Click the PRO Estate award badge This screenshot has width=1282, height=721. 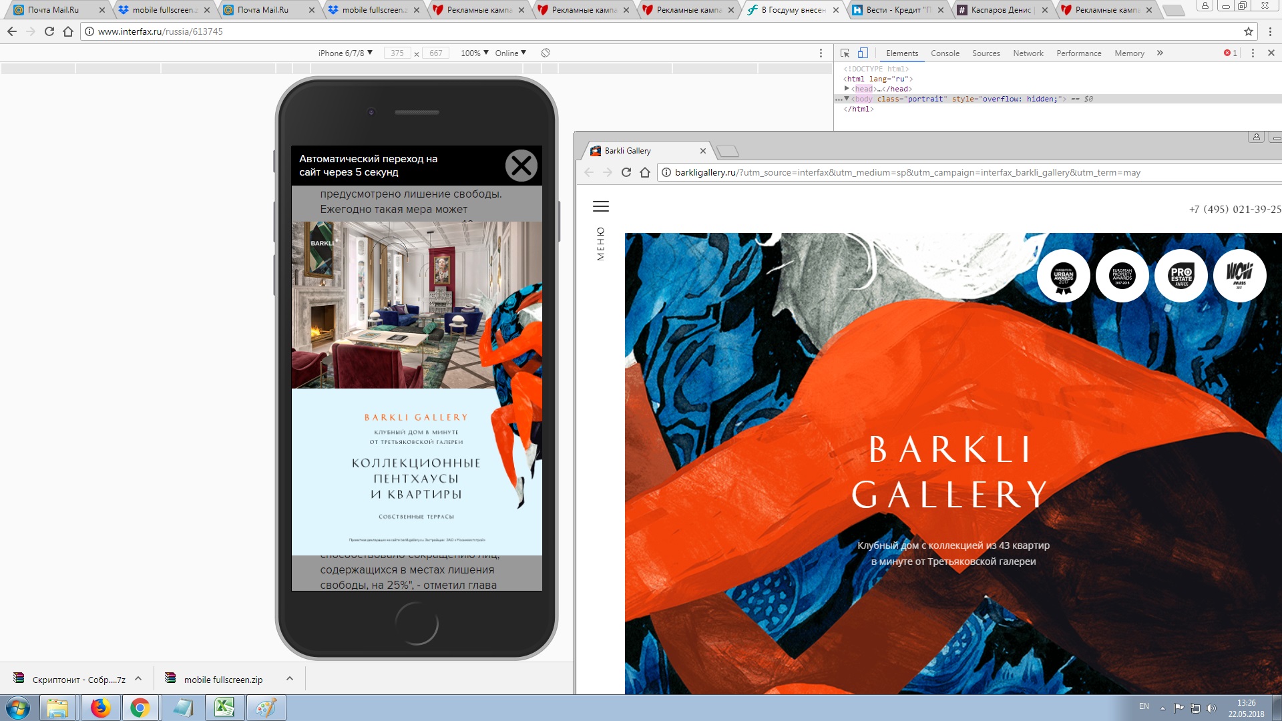click(1181, 276)
